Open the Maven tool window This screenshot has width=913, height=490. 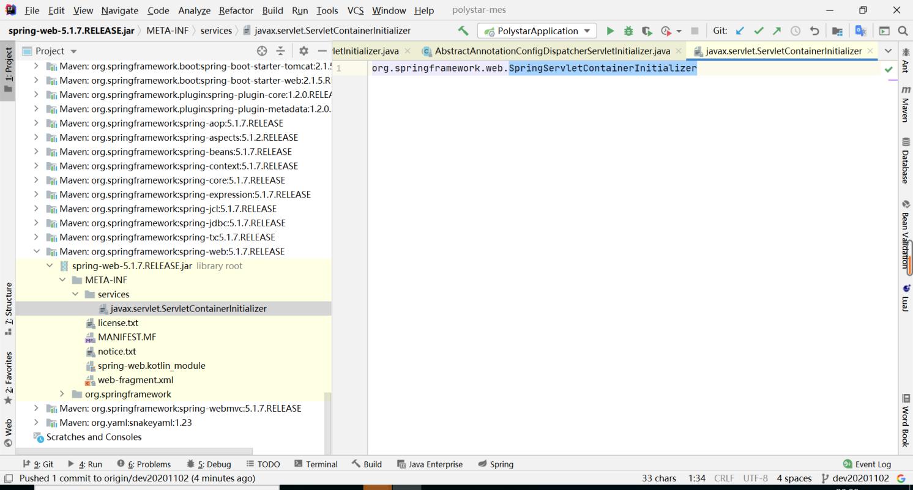pos(906,104)
